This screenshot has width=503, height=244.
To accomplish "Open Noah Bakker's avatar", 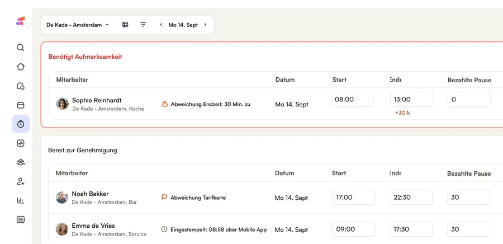I will point(62,198).
